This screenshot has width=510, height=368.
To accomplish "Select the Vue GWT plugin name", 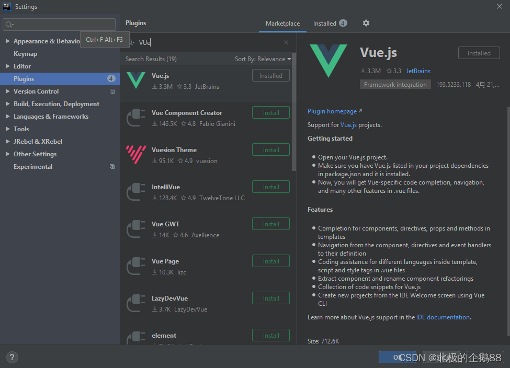I will (x=165, y=224).
